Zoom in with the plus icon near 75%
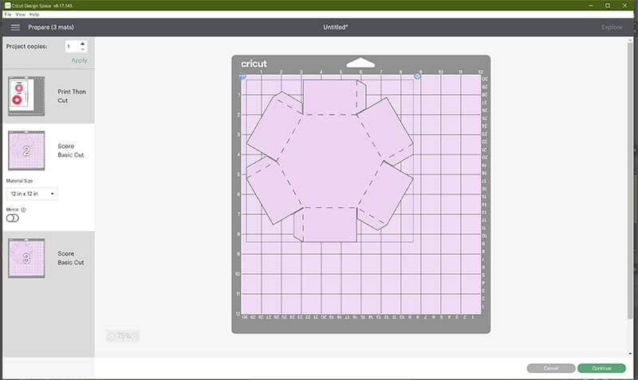638x380 pixels. click(135, 336)
